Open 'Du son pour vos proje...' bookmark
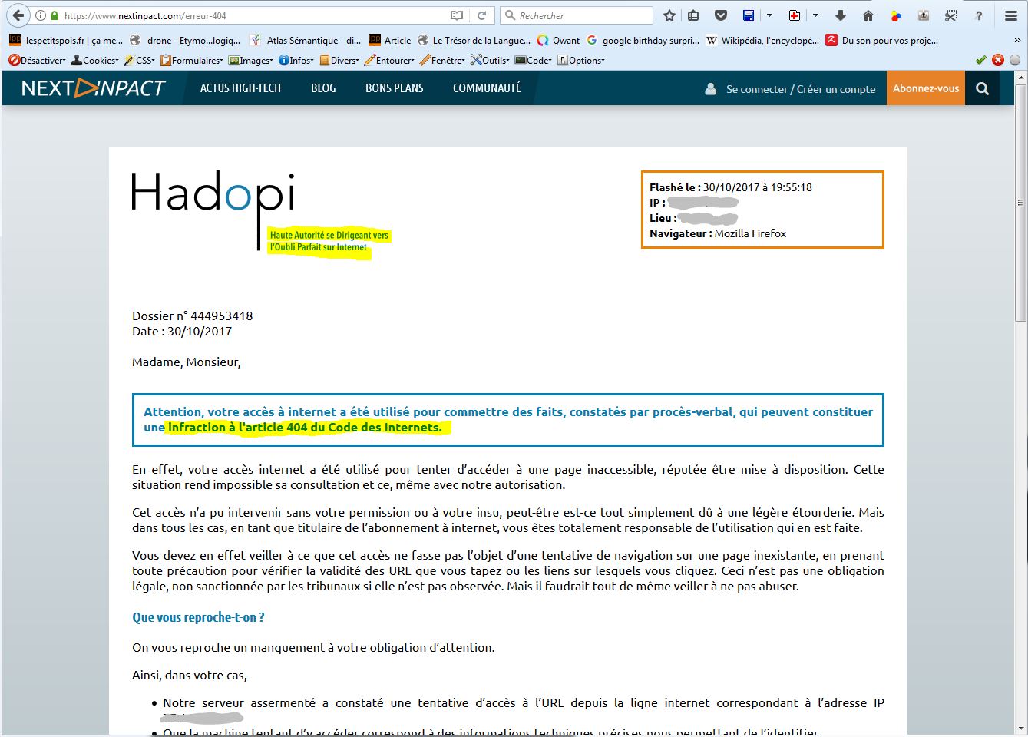The height and width of the screenshot is (737, 1028). tap(882, 41)
